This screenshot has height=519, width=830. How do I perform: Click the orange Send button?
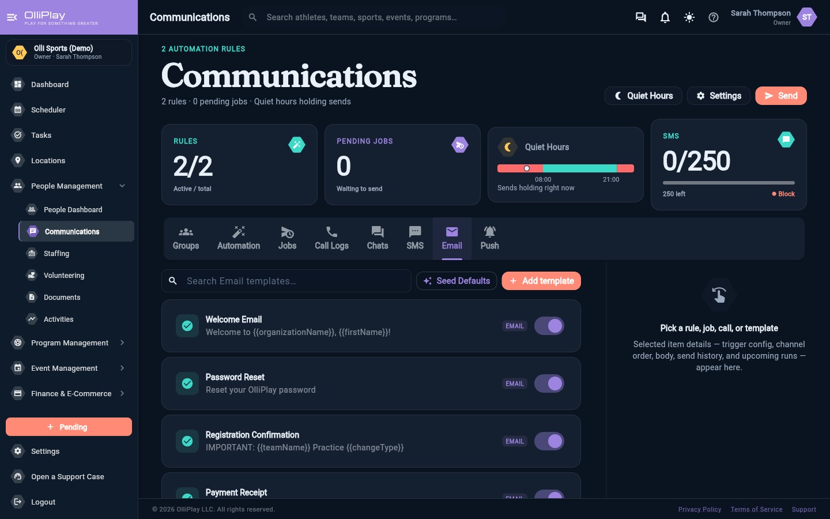781,96
